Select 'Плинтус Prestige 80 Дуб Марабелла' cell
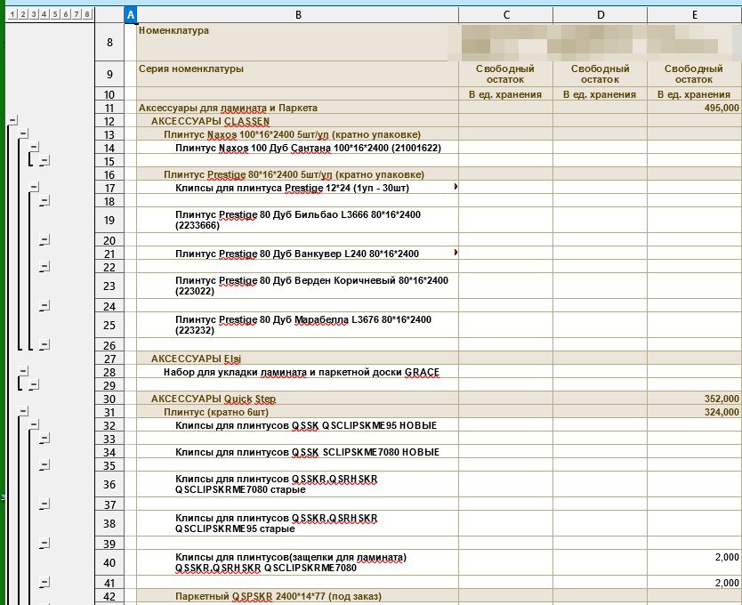This screenshot has height=605, width=742. (298, 325)
